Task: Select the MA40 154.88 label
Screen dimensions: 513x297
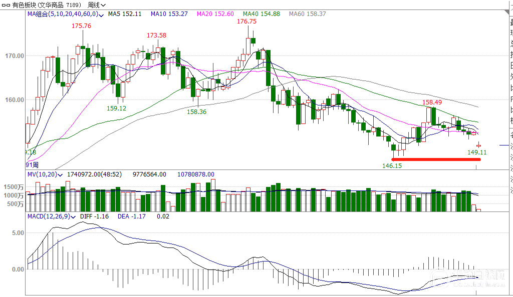Action: (262, 14)
